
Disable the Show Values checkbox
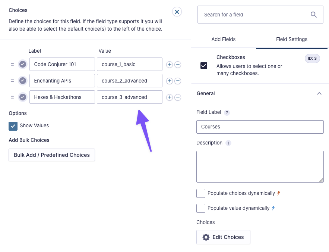13,126
